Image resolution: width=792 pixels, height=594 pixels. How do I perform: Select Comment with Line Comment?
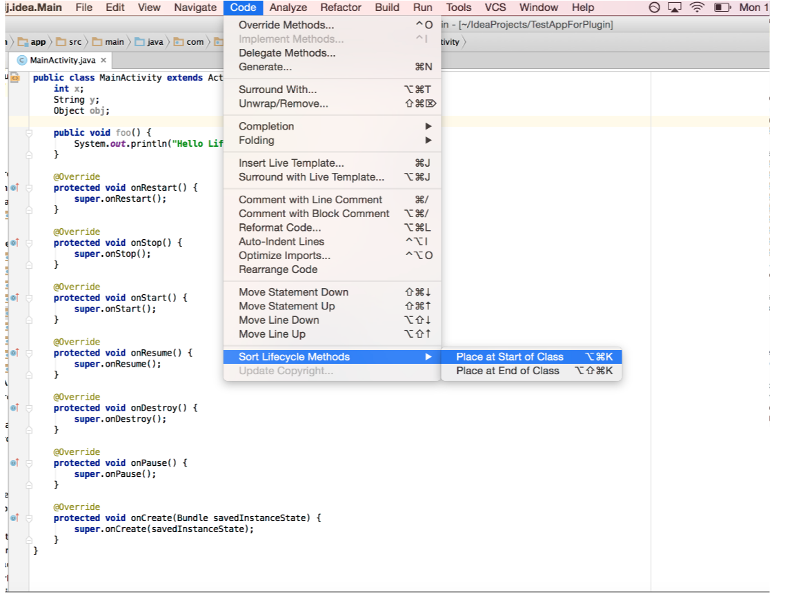click(333, 200)
